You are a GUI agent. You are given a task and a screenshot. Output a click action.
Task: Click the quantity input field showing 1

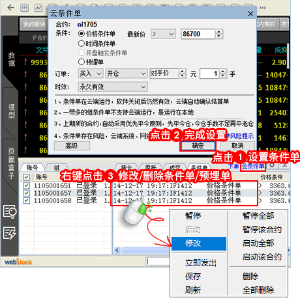point(209,74)
